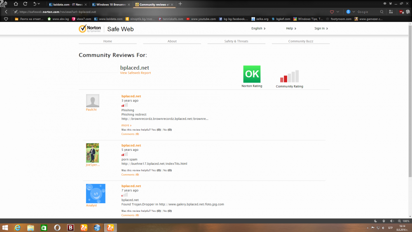Screen dimensions: 412x232
Task: Expand the English language selector
Action: (x=258, y=28)
